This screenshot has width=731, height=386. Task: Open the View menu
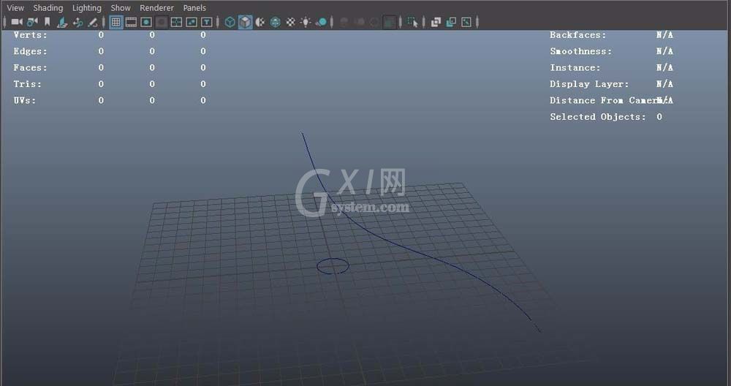pos(15,8)
